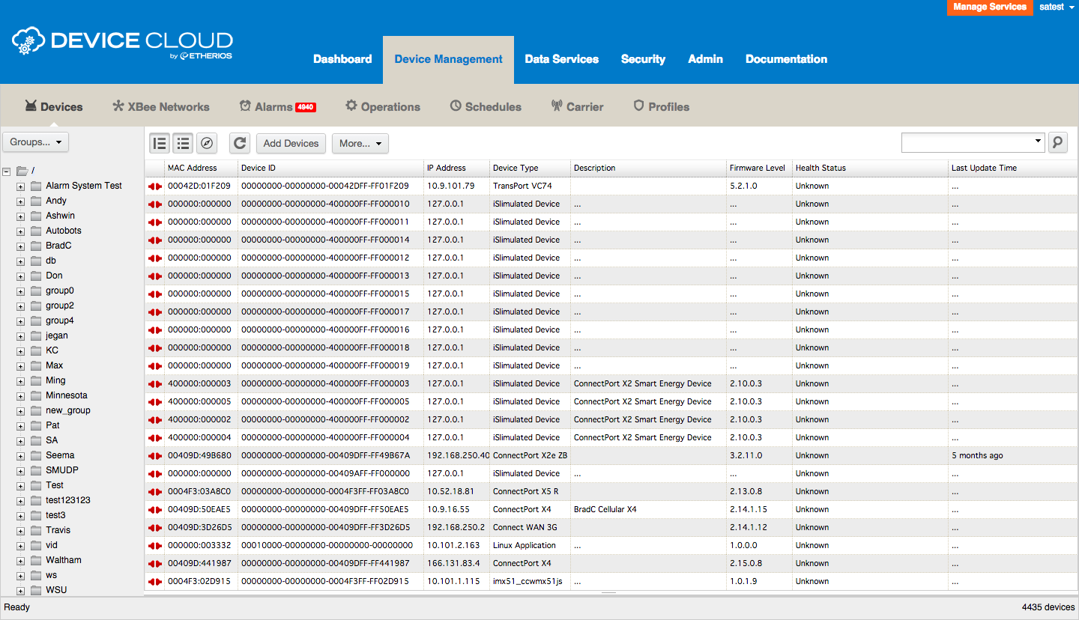
Task: Click the Device Cloud logo
Action: click(x=122, y=43)
